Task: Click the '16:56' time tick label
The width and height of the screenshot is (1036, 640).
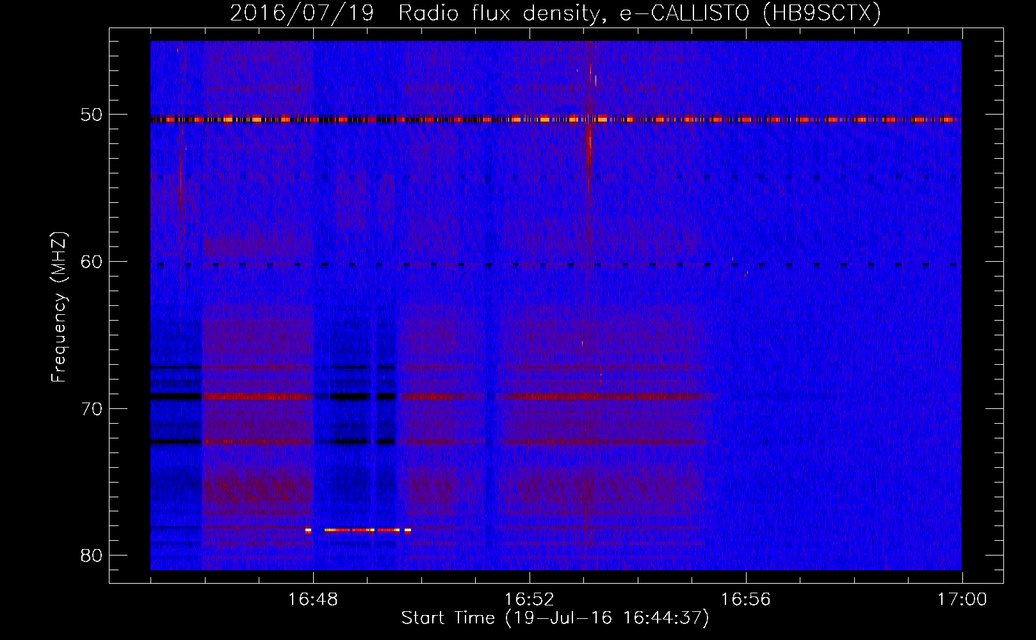Action: [746, 600]
